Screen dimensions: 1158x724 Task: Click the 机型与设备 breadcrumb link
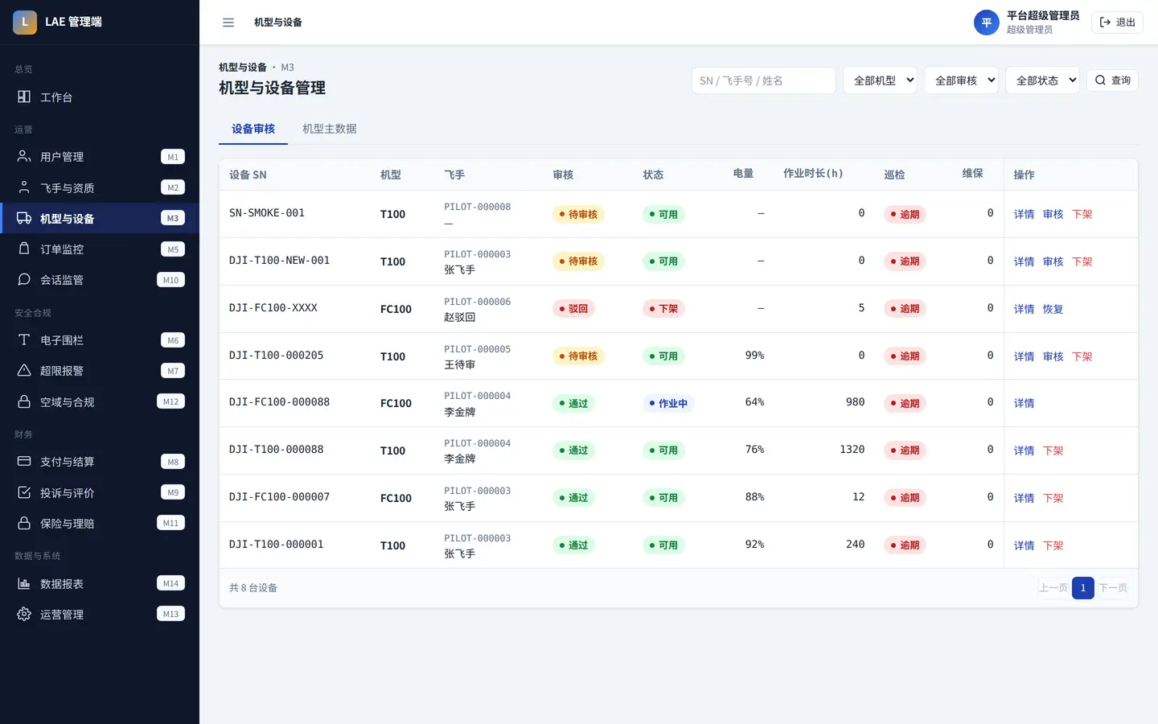click(x=243, y=68)
